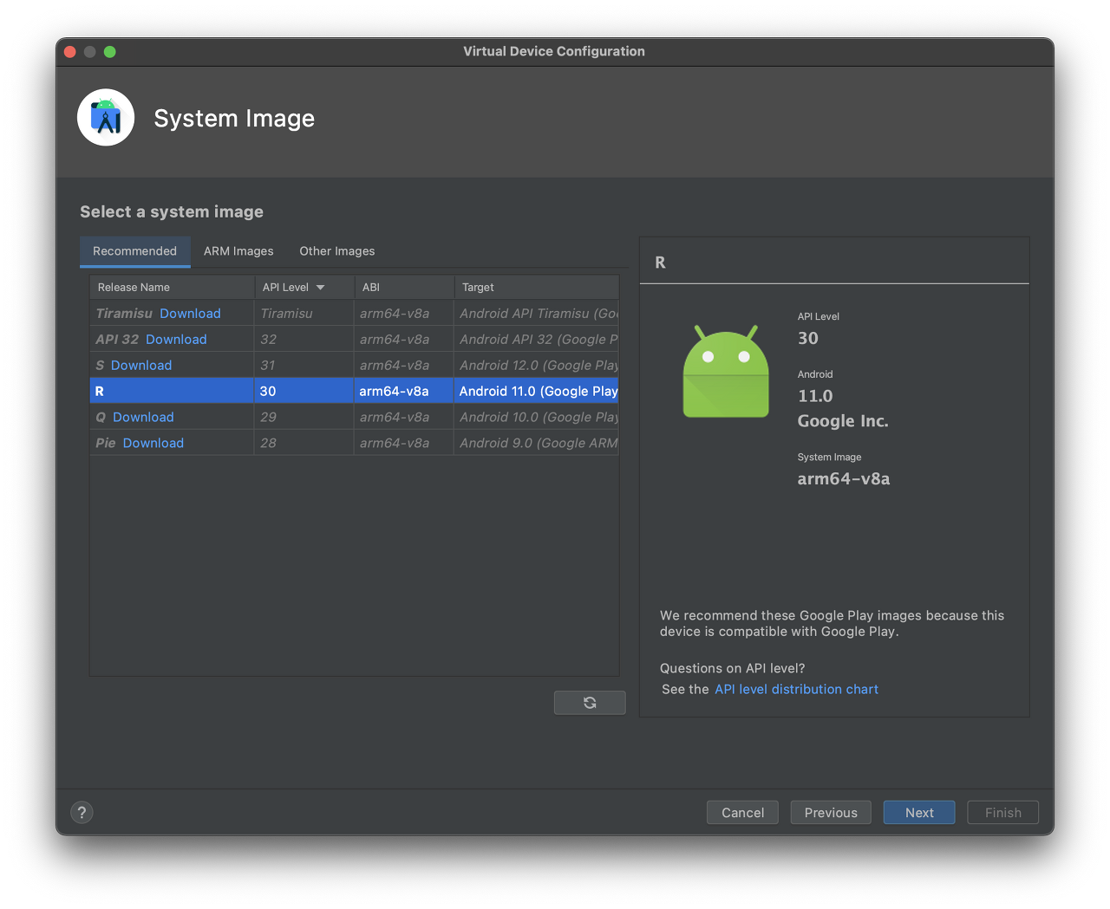
Task: Download the Pie system image
Action: 153,444
